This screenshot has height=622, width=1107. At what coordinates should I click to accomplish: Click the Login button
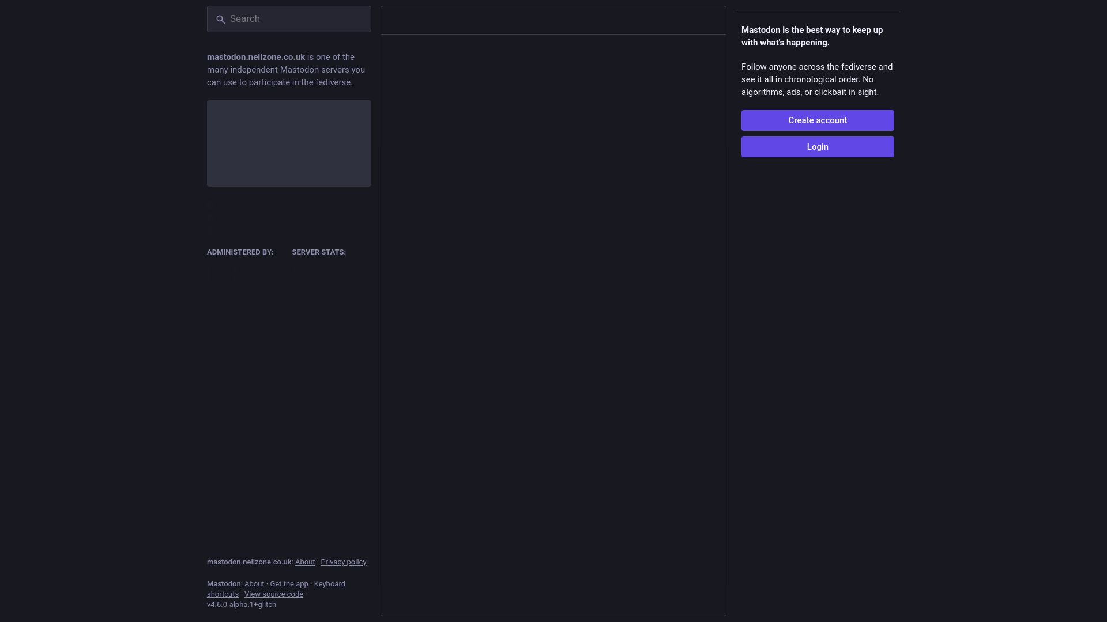point(818,147)
